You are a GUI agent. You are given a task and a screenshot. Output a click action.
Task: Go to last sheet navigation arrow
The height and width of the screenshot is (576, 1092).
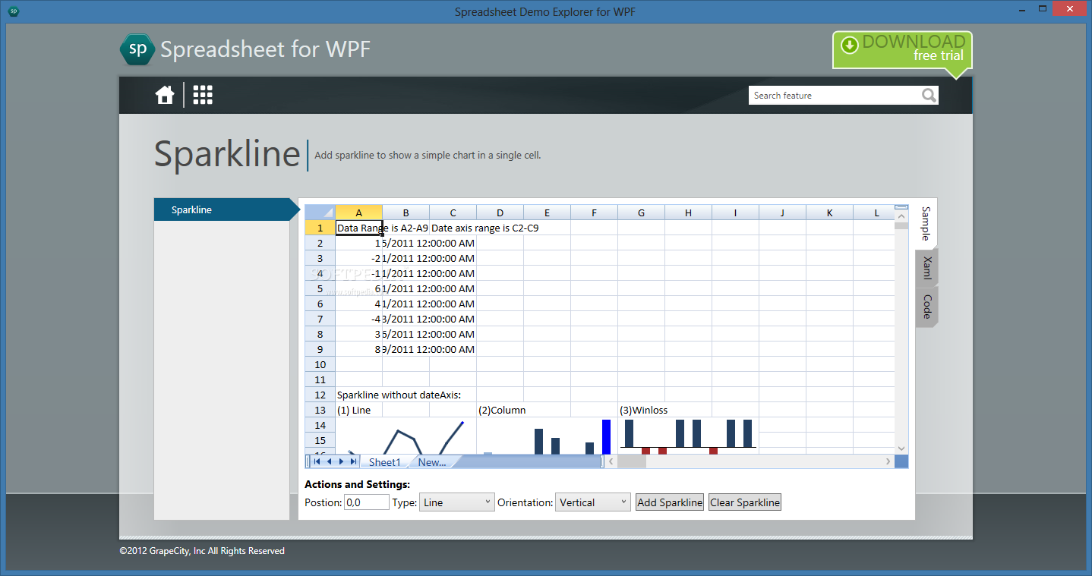[353, 461]
